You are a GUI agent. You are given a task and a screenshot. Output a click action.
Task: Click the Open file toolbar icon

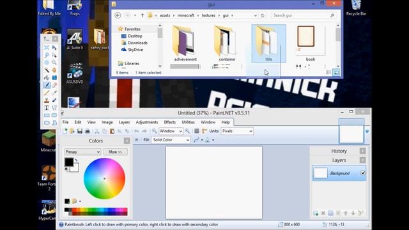[72, 131]
